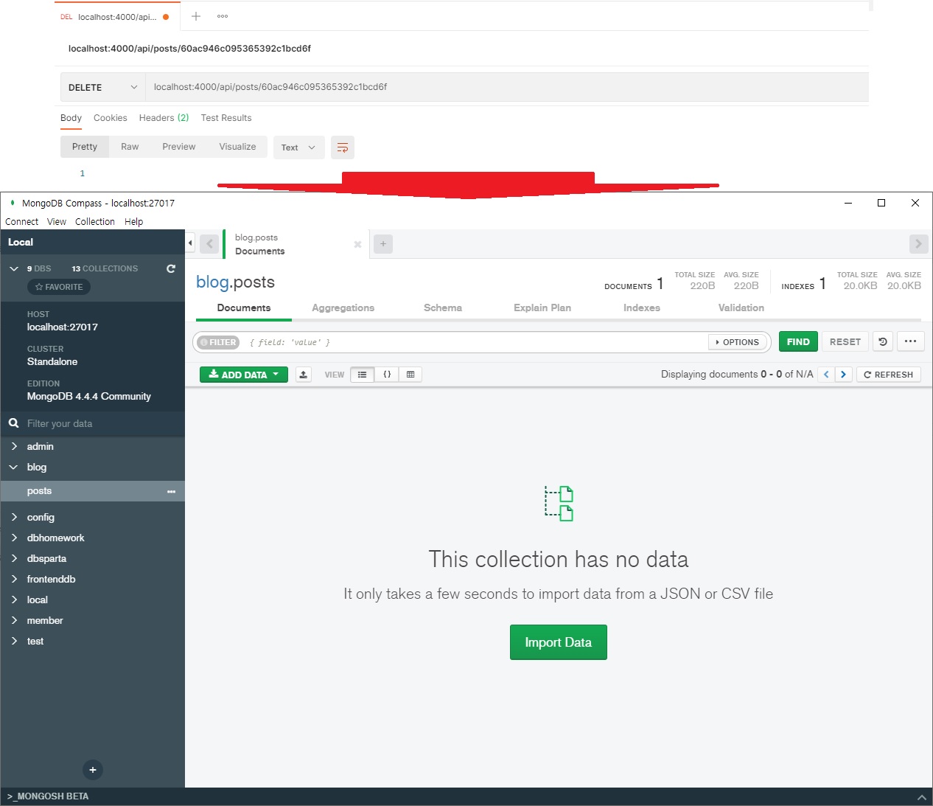This screenshot has height=806, width=933.
Task: Open the HTTP method DELETE dropdown
Action: (102, 87)
